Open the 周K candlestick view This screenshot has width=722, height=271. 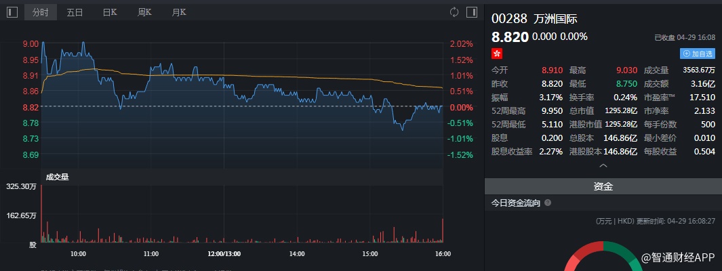point(144,12)
